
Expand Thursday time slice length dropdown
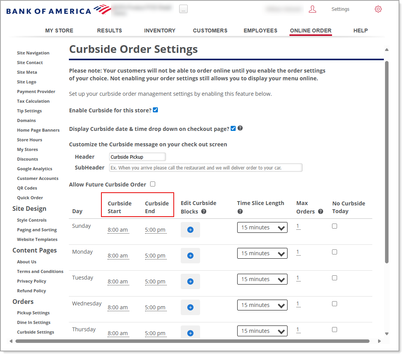tap(262, 331)
